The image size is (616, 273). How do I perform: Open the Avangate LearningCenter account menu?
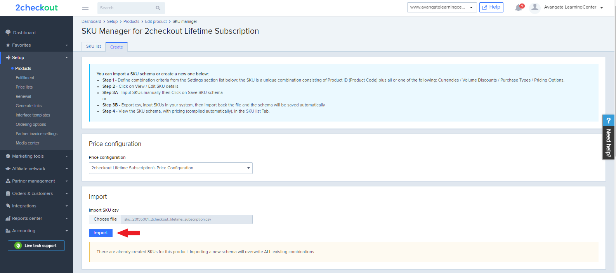click(x=573, y=7)
